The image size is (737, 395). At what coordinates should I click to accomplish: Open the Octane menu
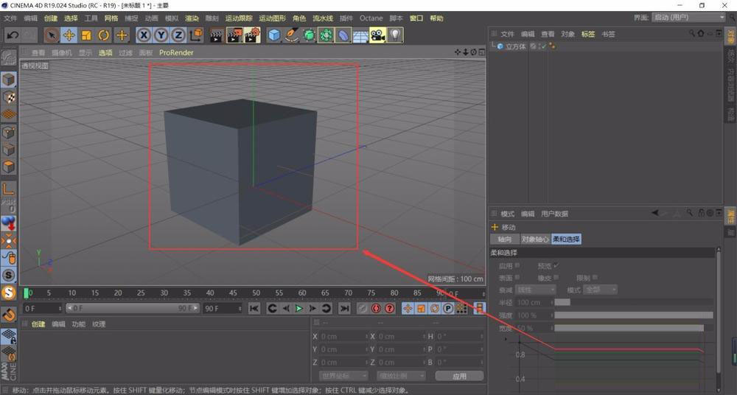tap(371, 18)
